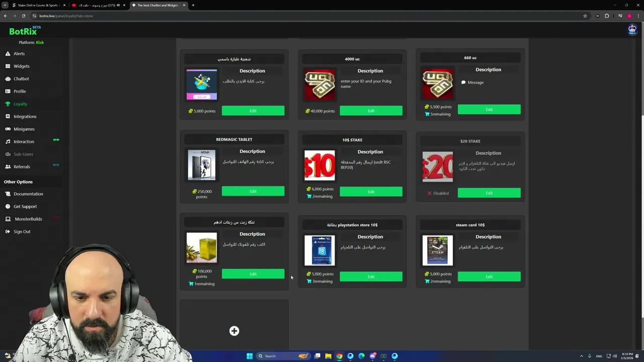The width and height of the screenshot is (644, 362).
Task: Edit the تنكة زيت item
Action: pos(253,274)
